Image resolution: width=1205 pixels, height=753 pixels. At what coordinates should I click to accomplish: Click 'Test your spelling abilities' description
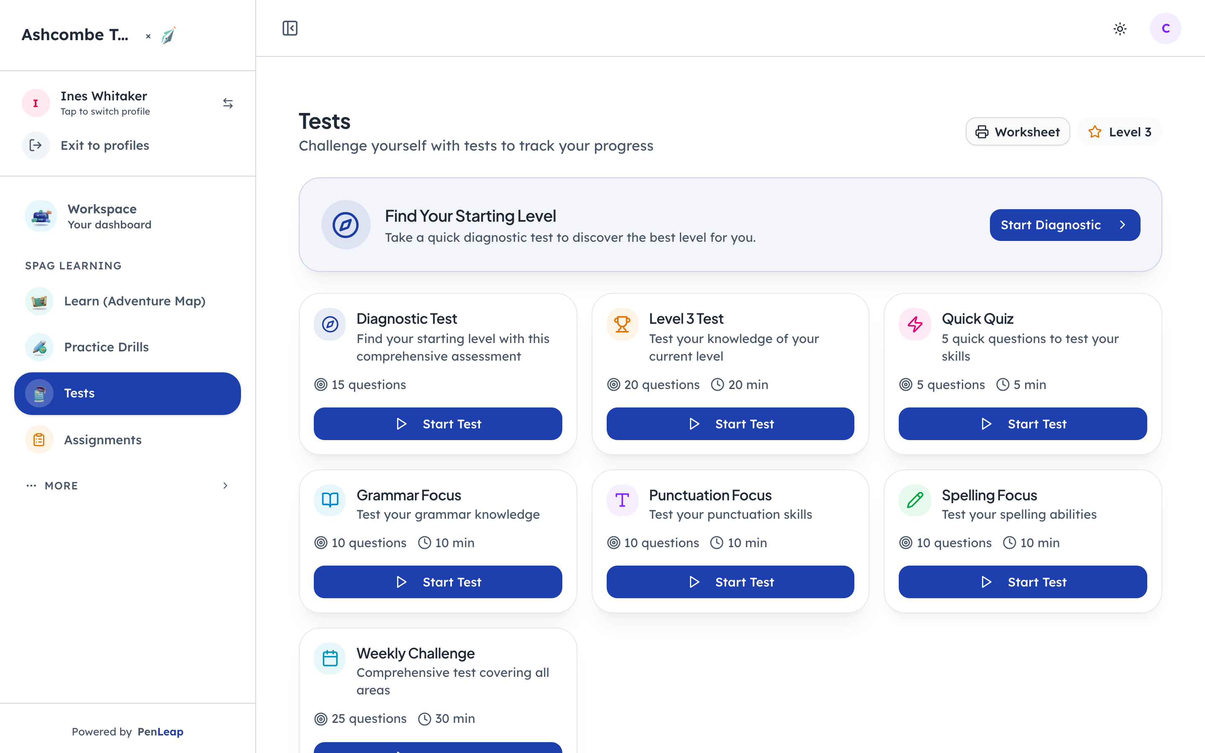pyautogui.click(x=1019, y=515)
